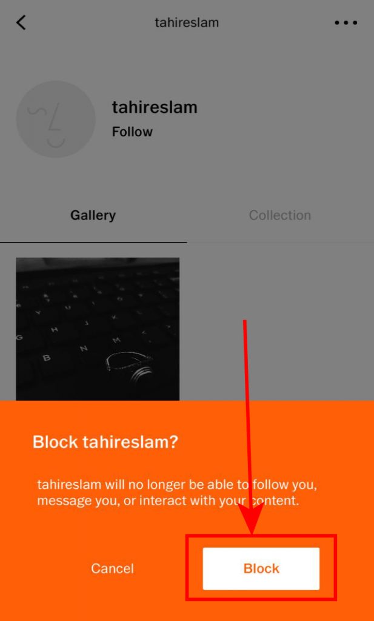Screen dimensions: 374x621
Task: Go back using the top-left arrow
Action: (x=21, y=22)
